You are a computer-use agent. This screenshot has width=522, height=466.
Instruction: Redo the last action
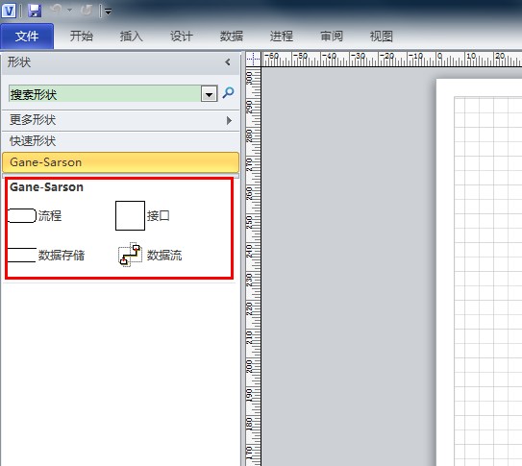coord(87,11)
